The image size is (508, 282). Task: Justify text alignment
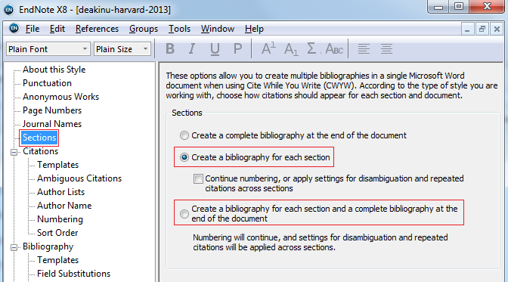click(386, 49)
